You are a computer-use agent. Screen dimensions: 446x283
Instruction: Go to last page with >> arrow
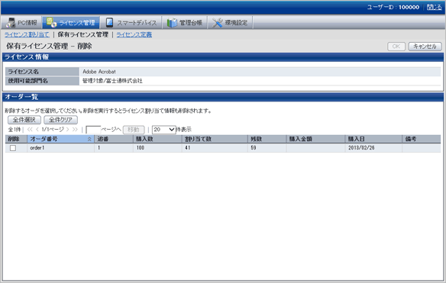point(75,130)
